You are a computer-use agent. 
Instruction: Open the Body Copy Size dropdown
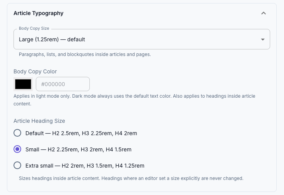pyautogui.click(x=142, y=39)
